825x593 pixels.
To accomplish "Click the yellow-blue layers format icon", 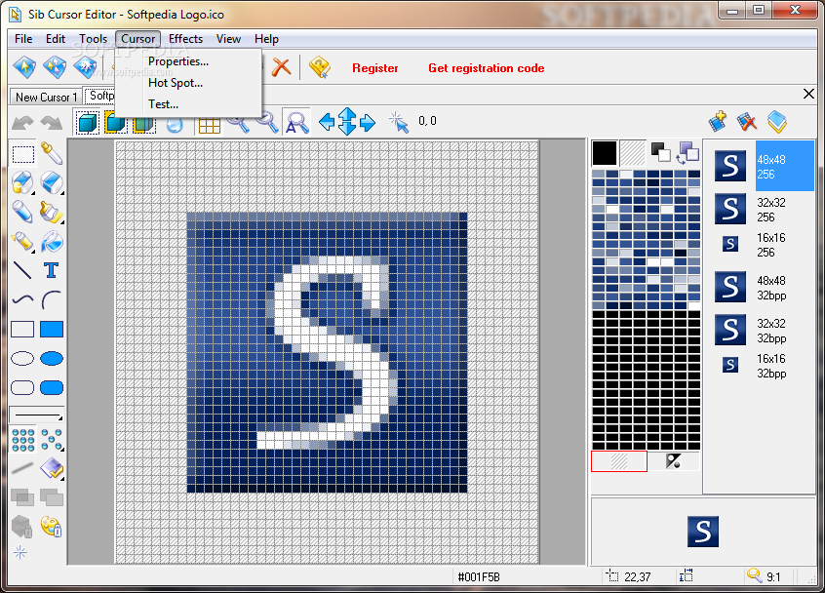I will 776,122.
